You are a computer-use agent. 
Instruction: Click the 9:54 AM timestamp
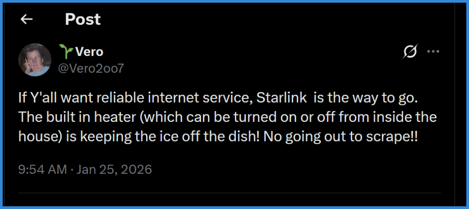coord(43,169)
